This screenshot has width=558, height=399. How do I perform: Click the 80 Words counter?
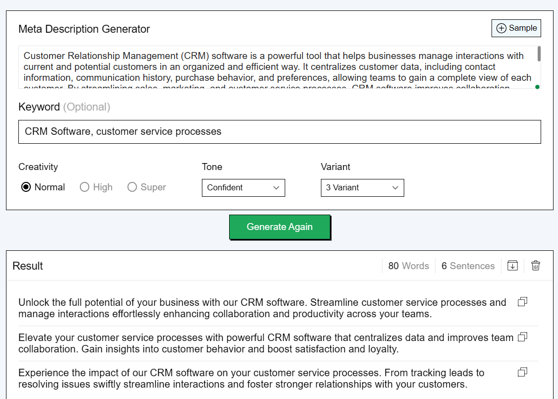[x=408, y=266]
